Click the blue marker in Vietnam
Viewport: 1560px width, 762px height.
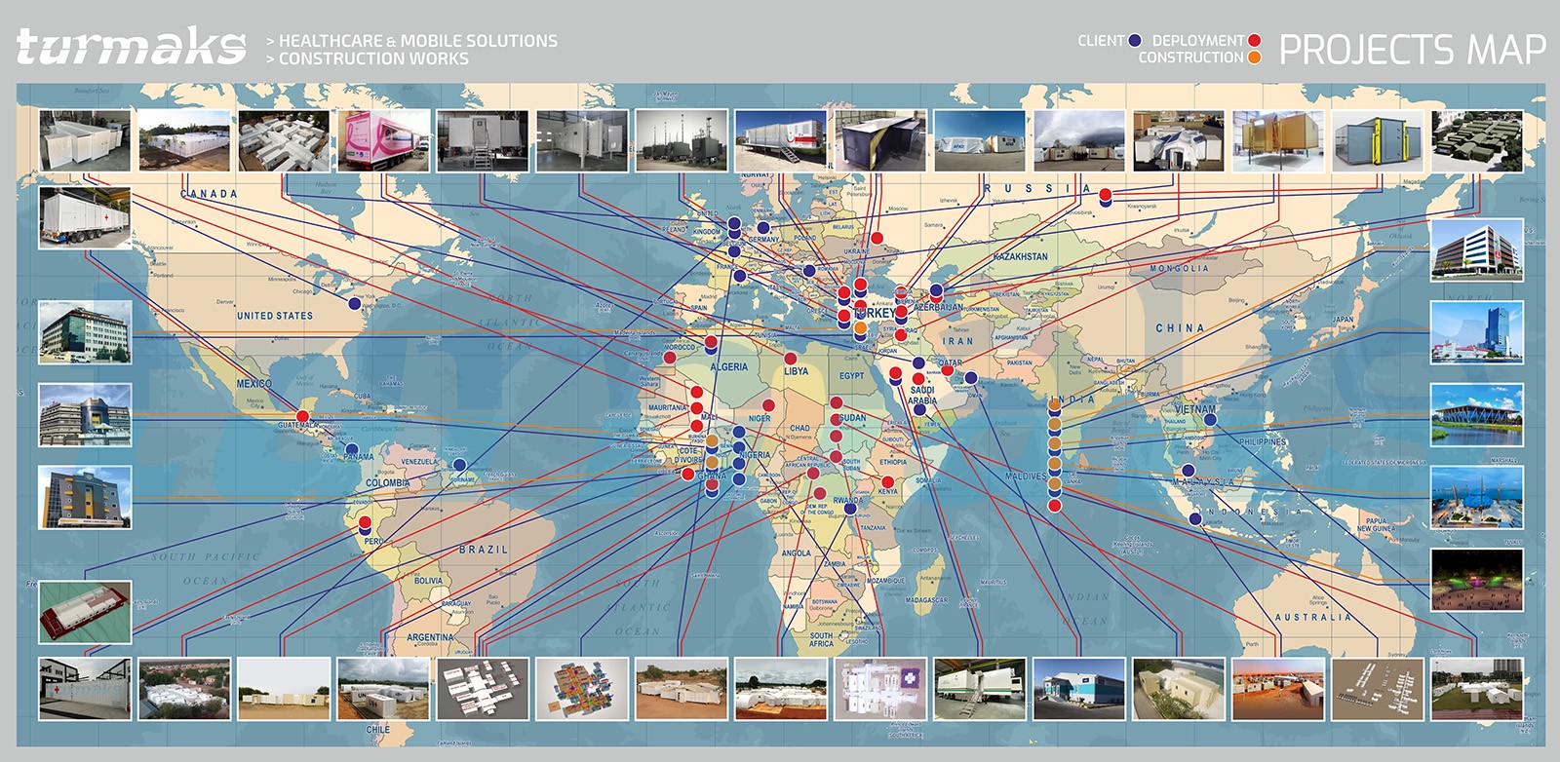(x=1210, y=420)
